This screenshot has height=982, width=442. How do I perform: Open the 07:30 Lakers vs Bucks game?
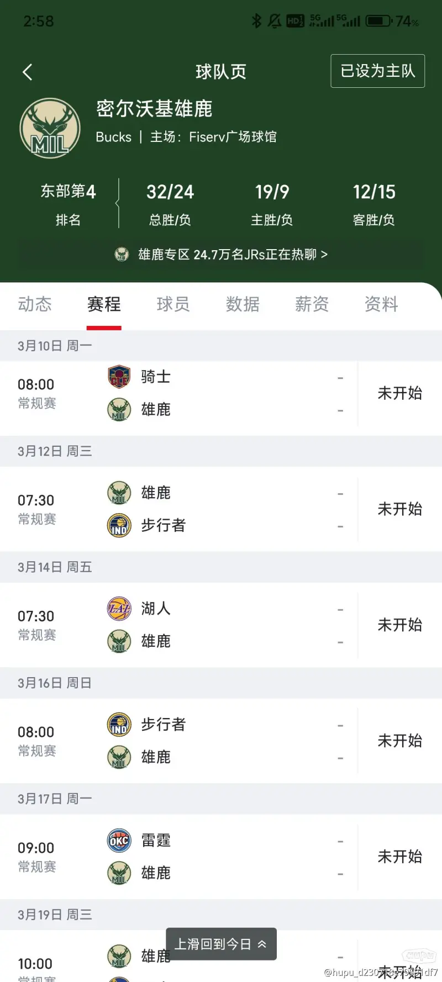pyautogui.click(x=221, y=625)
